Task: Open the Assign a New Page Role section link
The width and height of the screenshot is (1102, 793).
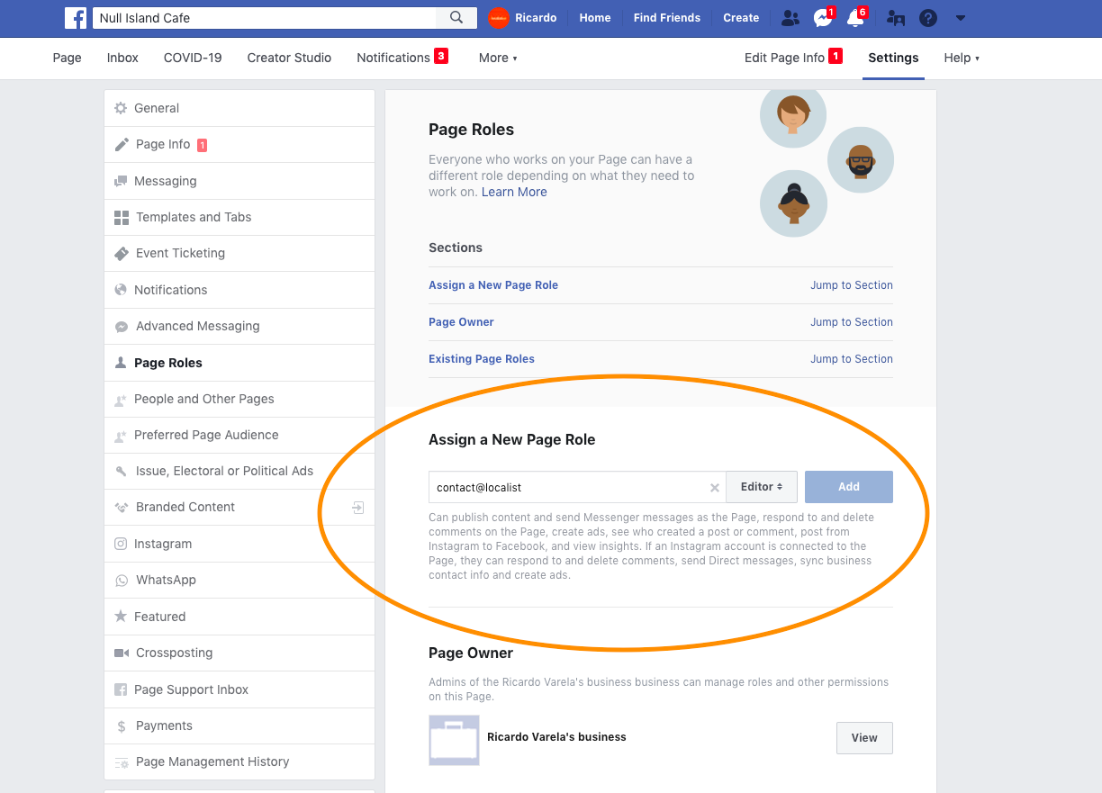Action: [493, 285]
